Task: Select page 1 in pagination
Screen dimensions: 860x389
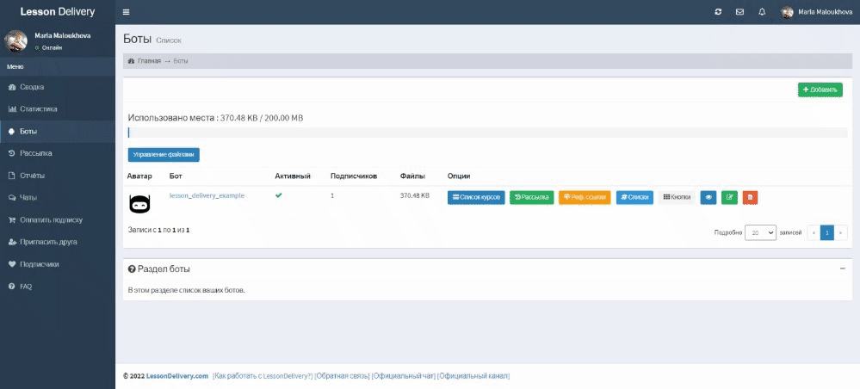Action: coord(827,232)
